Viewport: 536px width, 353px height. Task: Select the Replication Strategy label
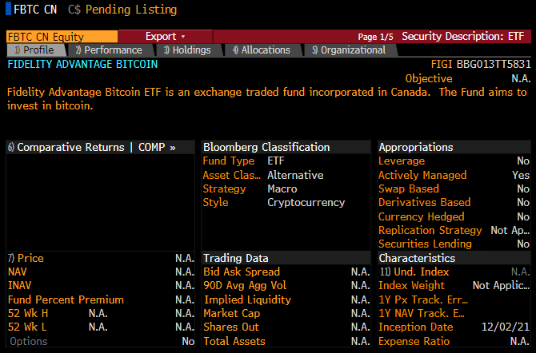coord(430,231)
